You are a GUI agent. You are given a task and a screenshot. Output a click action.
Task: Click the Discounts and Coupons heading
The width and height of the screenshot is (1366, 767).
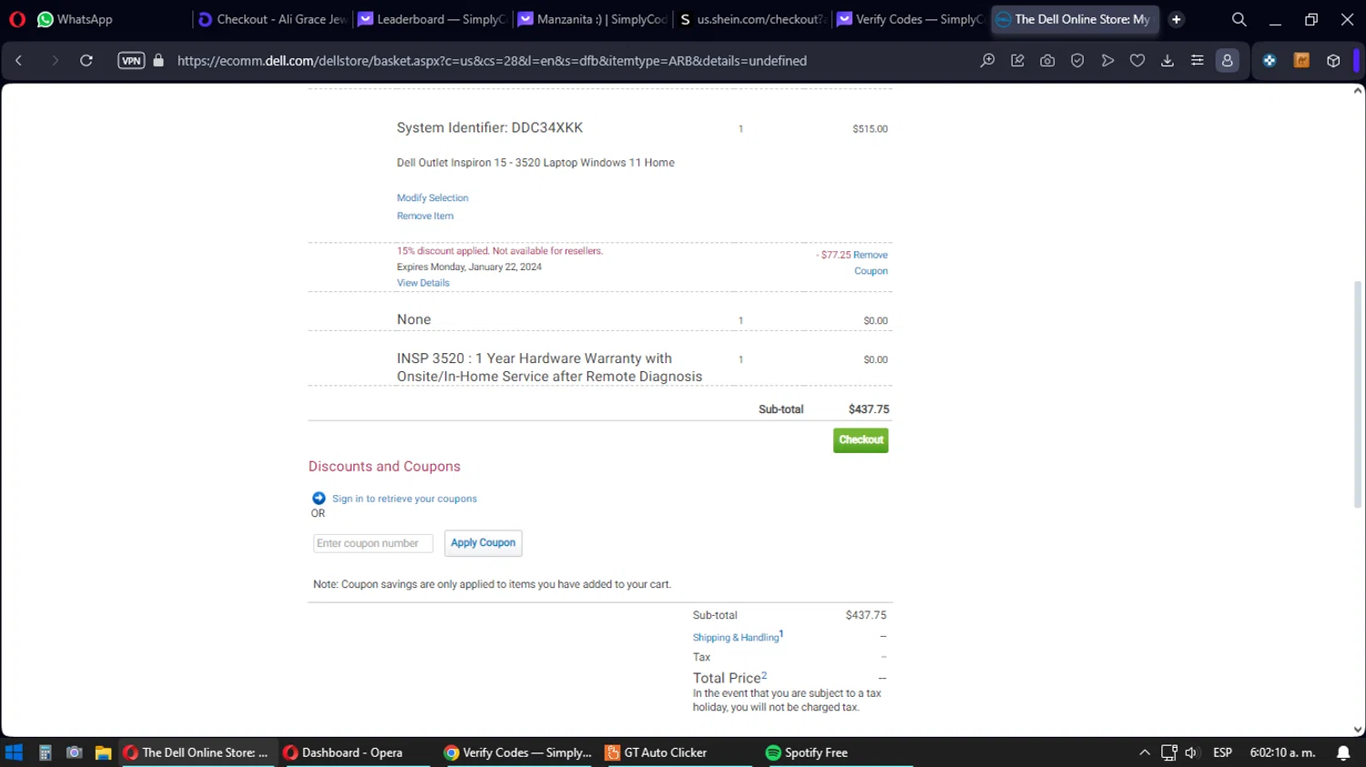(384, 466)
